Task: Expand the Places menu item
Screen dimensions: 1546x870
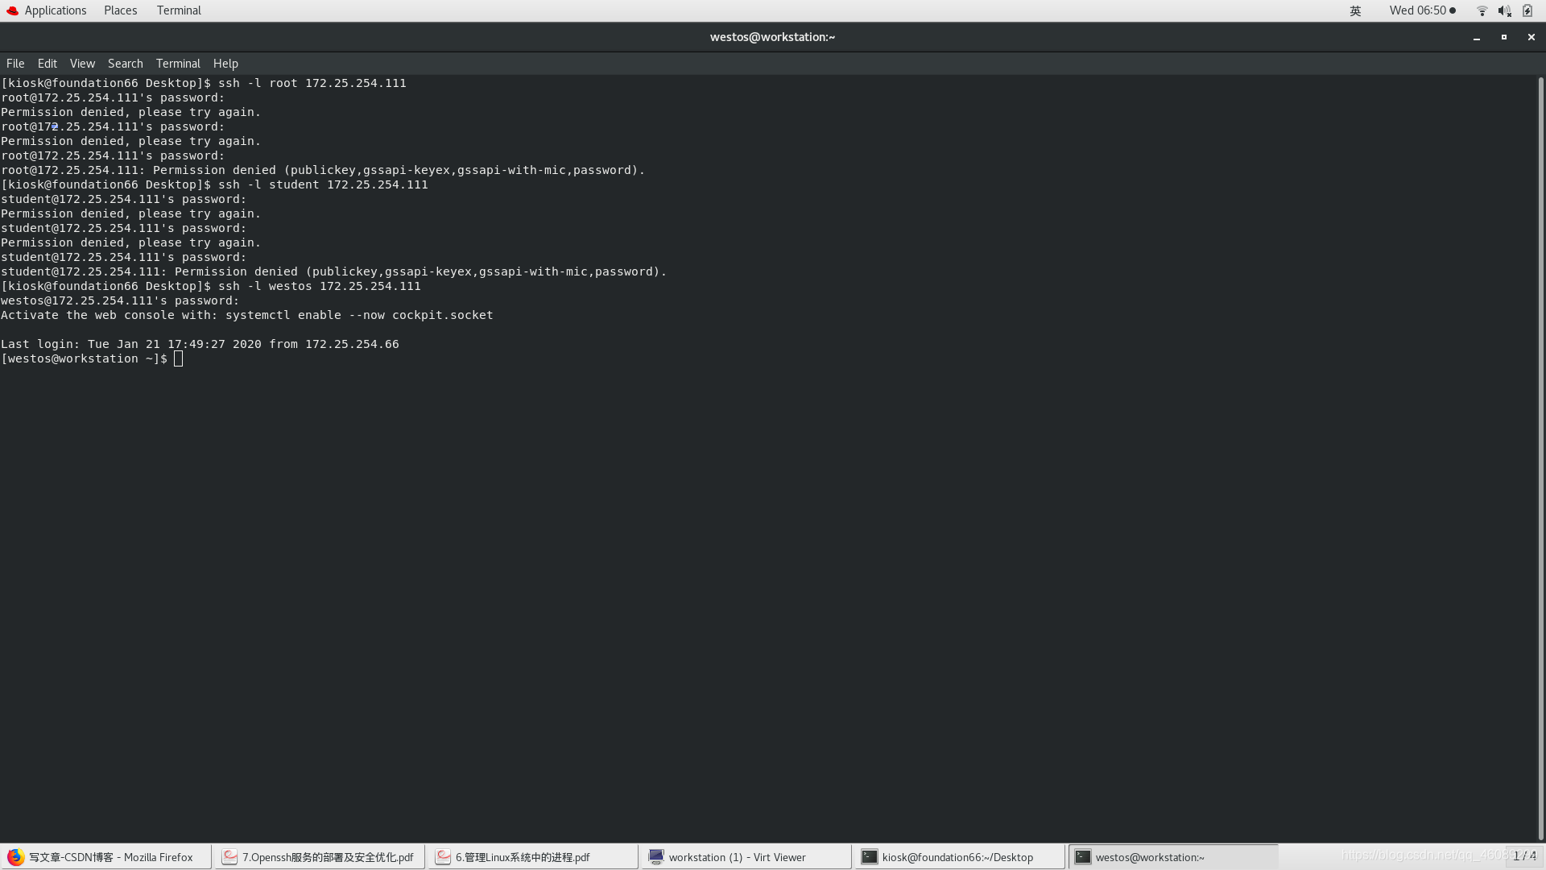Action: 120,10
